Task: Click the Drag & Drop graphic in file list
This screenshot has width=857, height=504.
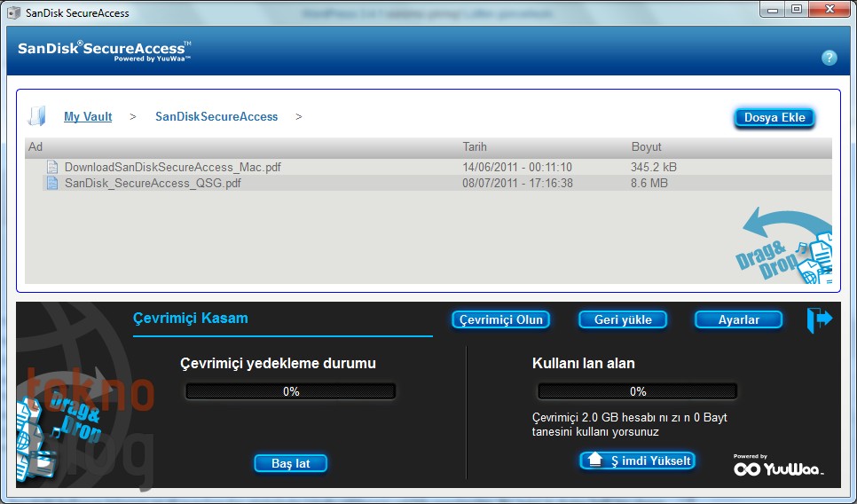Action: (x=784, y=245)
